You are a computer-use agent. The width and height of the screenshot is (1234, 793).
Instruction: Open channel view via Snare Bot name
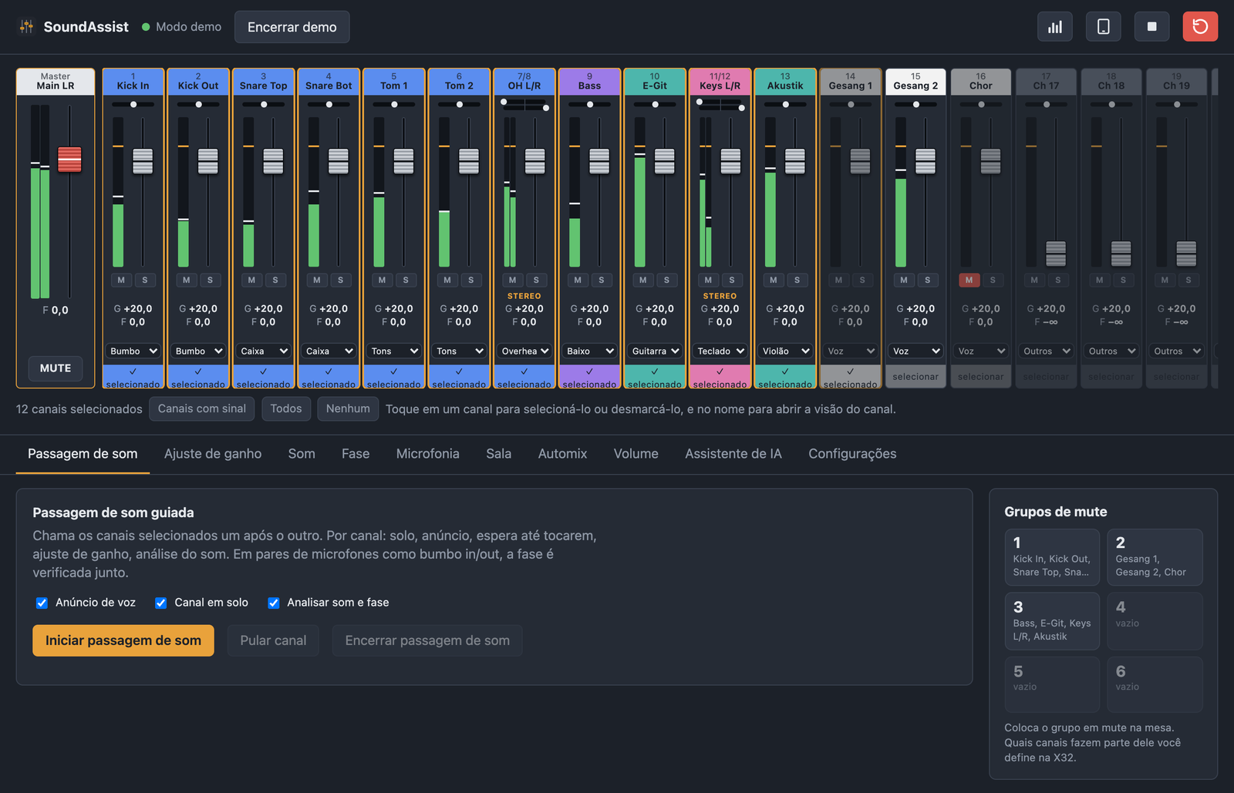(329, 82)
